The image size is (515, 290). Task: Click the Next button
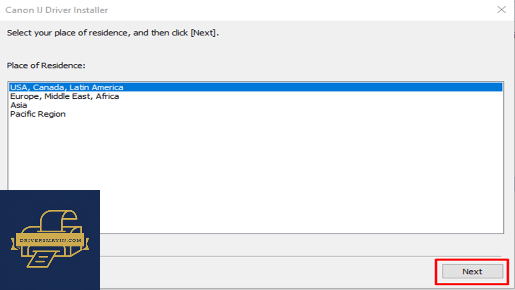pyautogui.click(x=472, y=271)
